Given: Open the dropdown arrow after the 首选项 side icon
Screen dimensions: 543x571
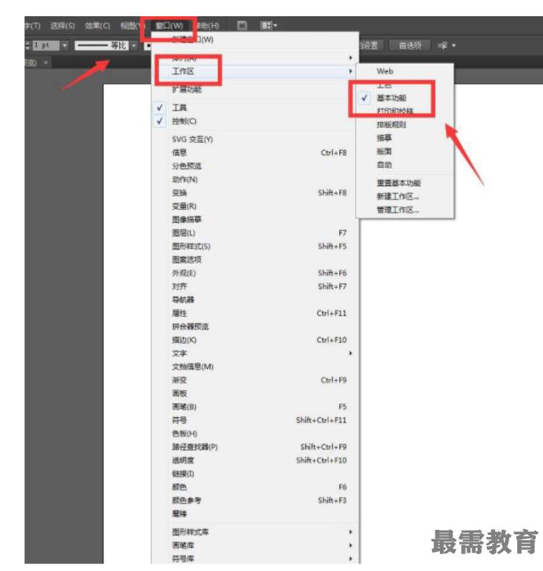Looking at the screenshot, I should click(454, 46).
